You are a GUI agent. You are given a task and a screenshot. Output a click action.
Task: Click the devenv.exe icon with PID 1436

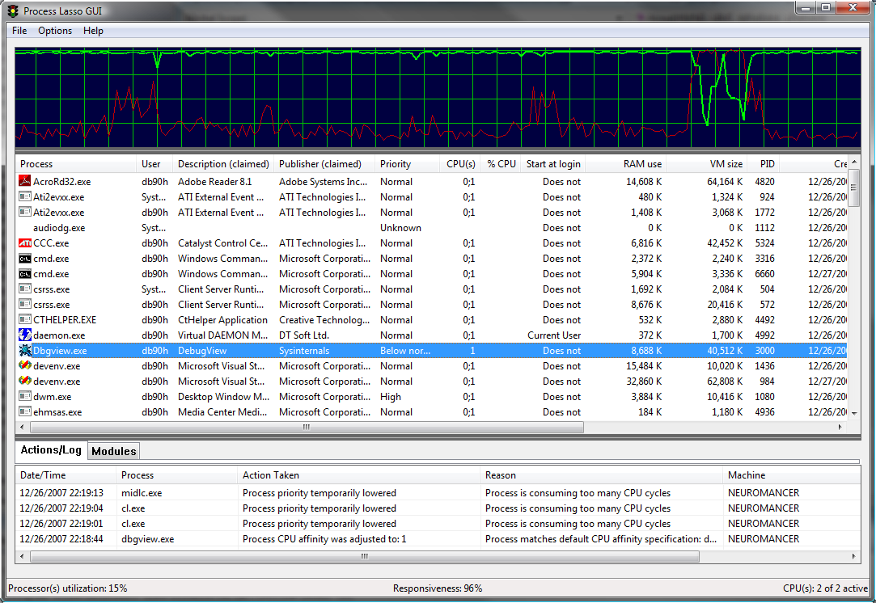point(24,365)
